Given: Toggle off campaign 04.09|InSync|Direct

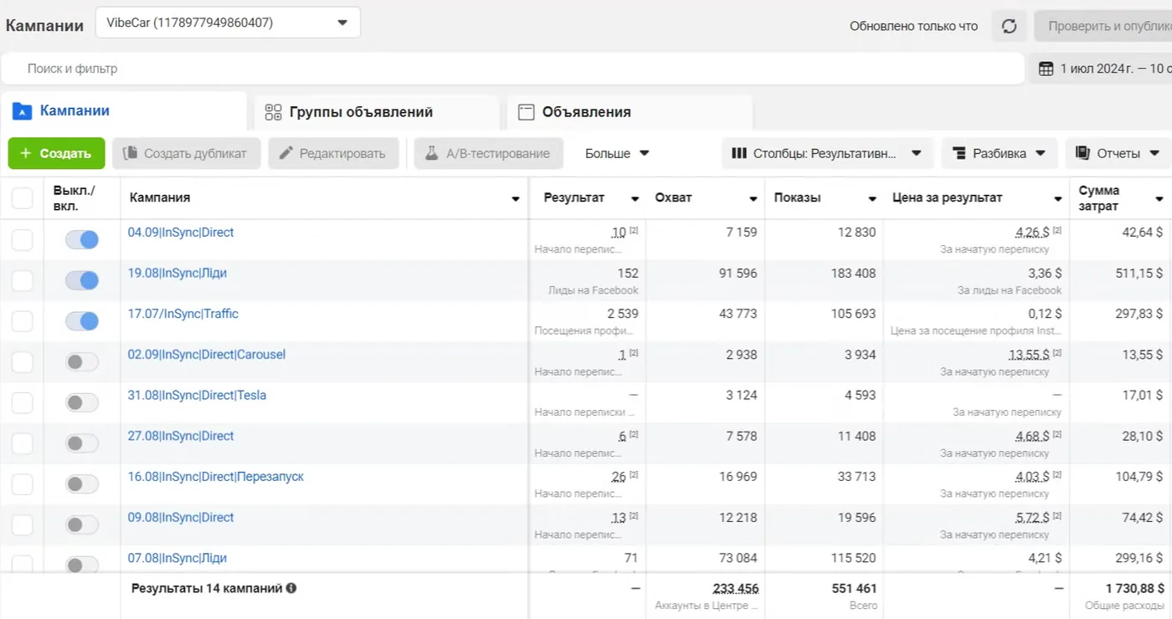Looking at the screenshot, I should tap(82, 240).
